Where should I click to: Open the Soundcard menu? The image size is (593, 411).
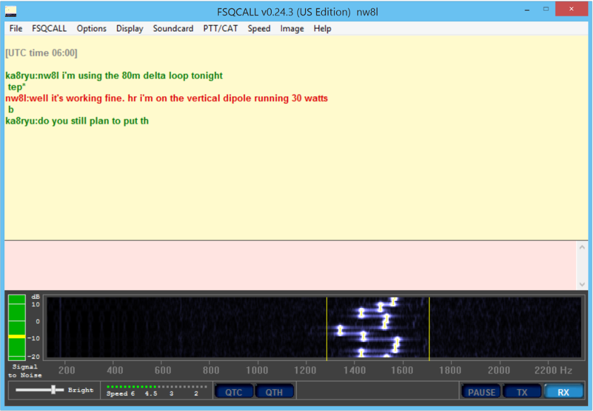173,28
